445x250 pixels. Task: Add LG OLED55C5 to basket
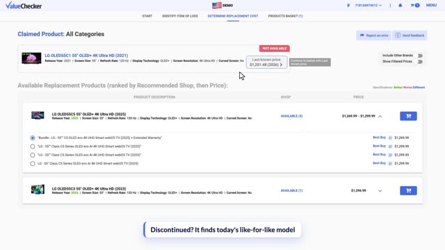(408, 116)
